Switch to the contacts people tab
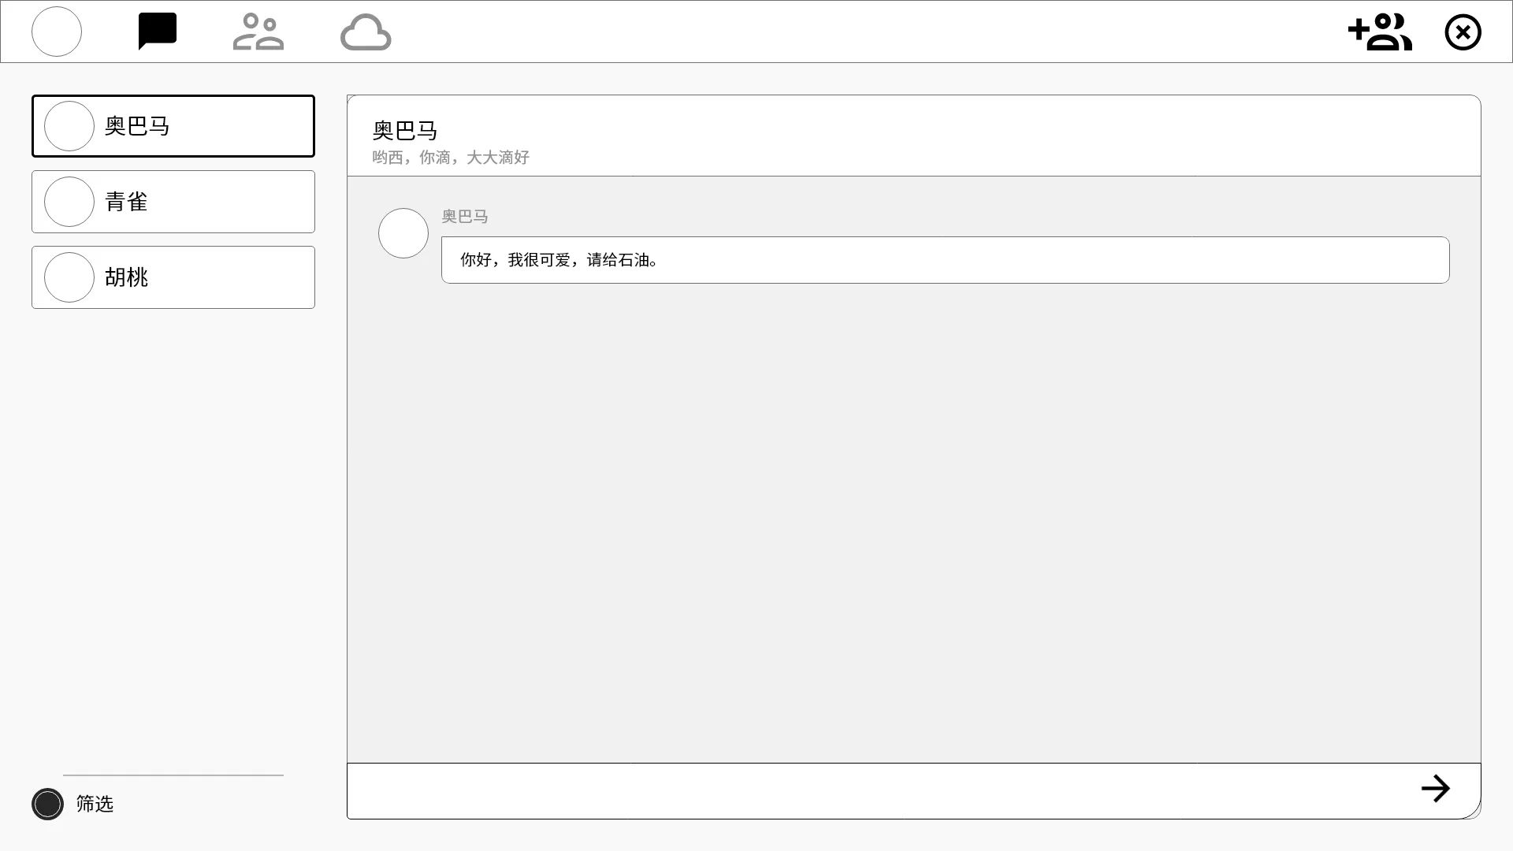 [x=258, y=32]
